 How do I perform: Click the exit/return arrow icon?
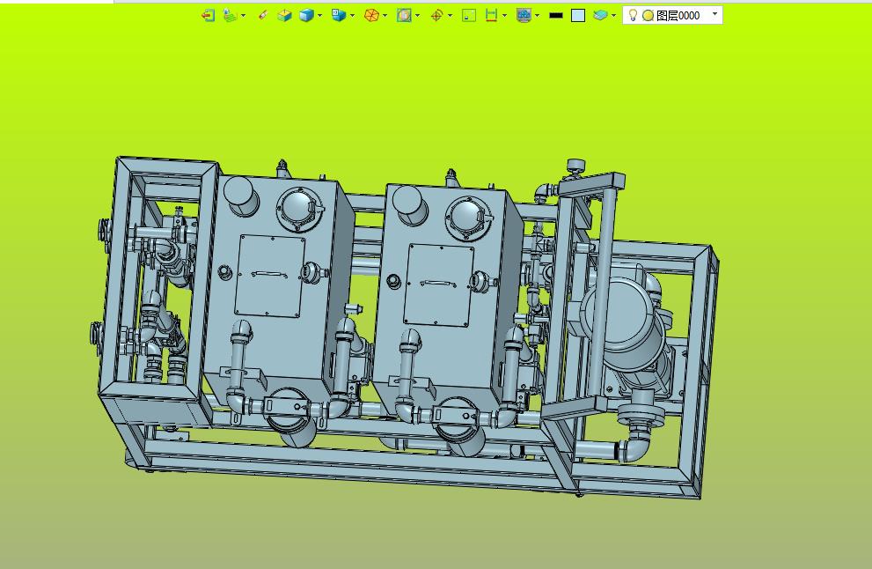click(208, 16)
